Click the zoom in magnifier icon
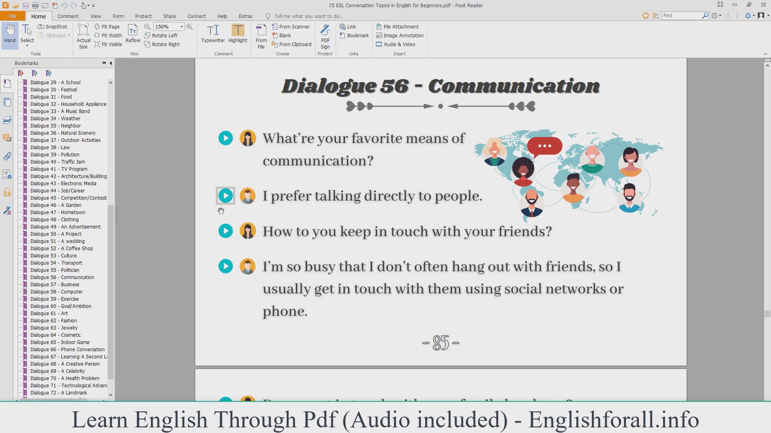The width and height of the screenshot is (771, 433). [x=190, y=26]
